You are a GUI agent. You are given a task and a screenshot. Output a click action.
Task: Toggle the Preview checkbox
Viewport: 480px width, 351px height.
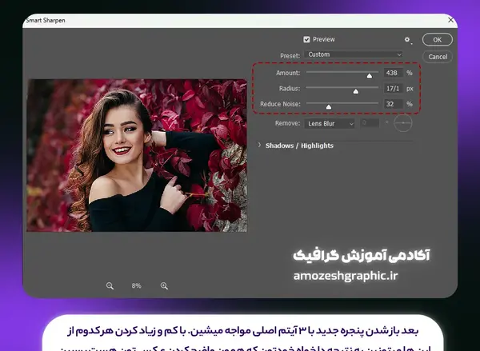(306, 39)
